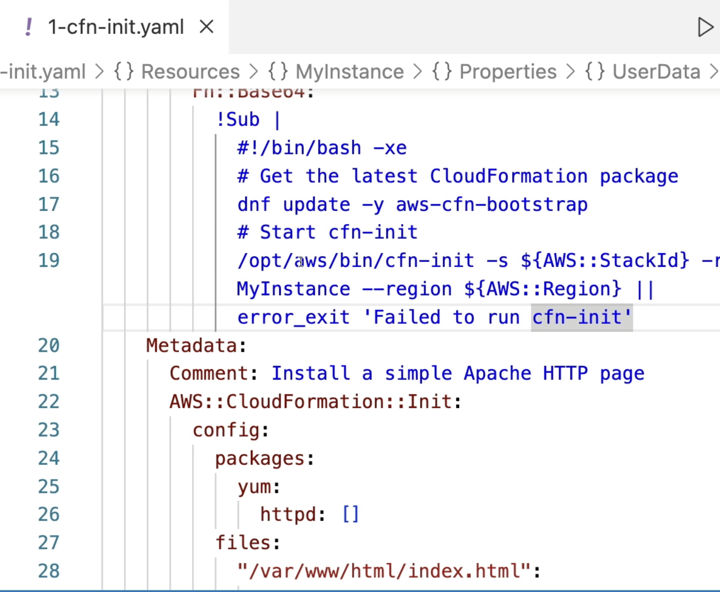This screenshot has height=592, width=720.
Task: Click the 'AWS::CloudFormation::Init:' key
Action: pyautogui.click(x=316, y=402)
